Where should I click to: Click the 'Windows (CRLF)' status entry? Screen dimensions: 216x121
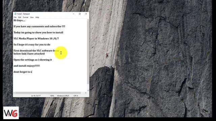(63, 96)
